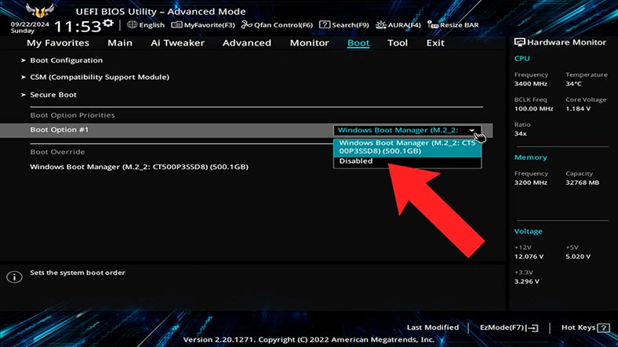Click BCLK Freq value 100.00 MHz
The image size is (618, 347).
(533, 109)
